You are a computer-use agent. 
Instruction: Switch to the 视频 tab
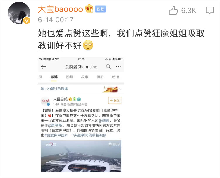coord(69,77)
